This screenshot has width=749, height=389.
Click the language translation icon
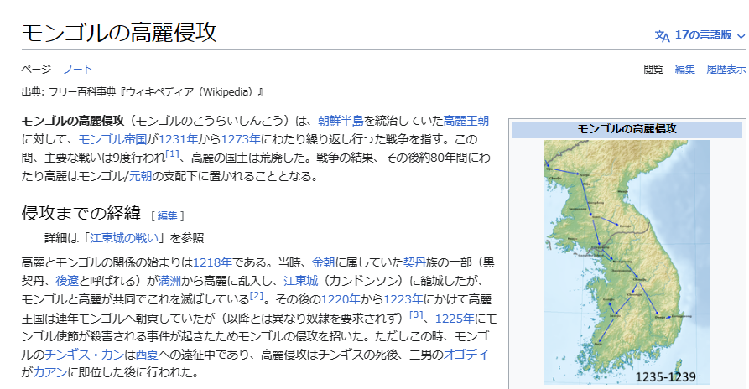point(663,35)
